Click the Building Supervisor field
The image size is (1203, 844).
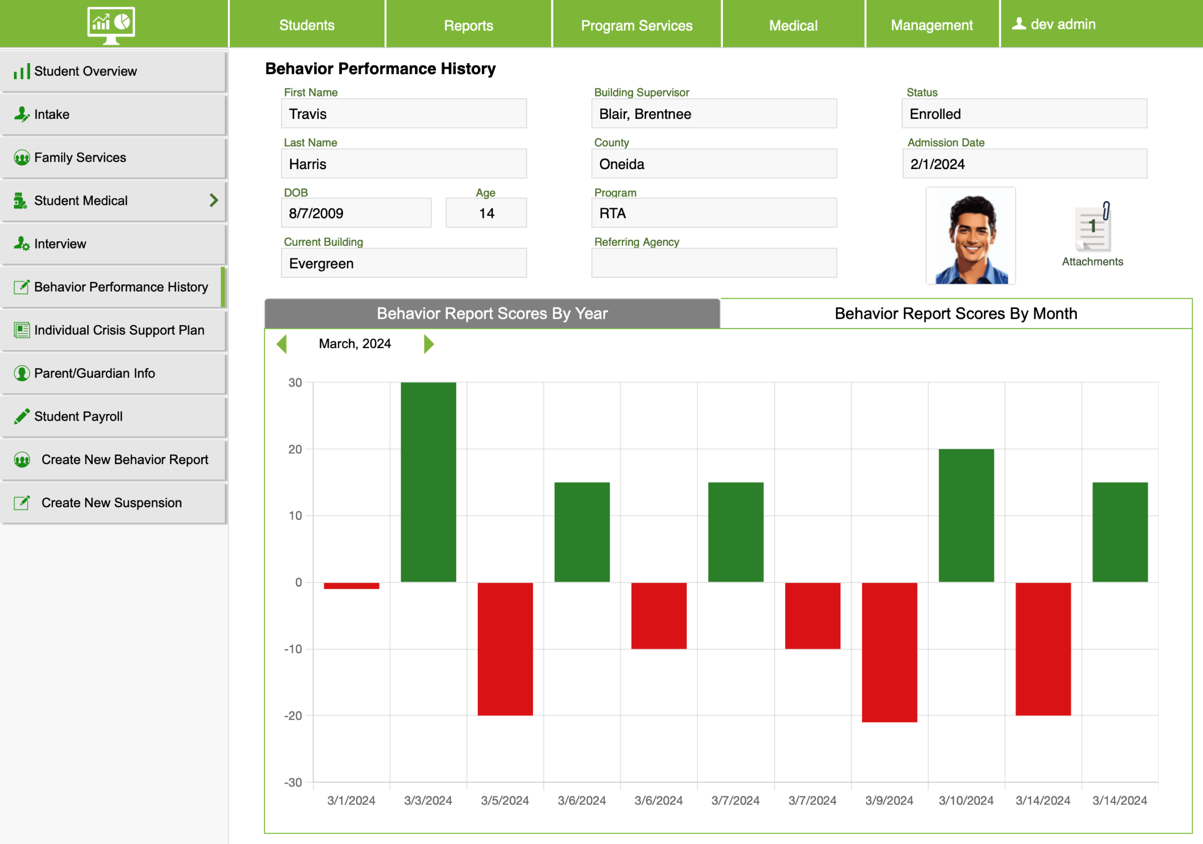(x=714, y=113)
